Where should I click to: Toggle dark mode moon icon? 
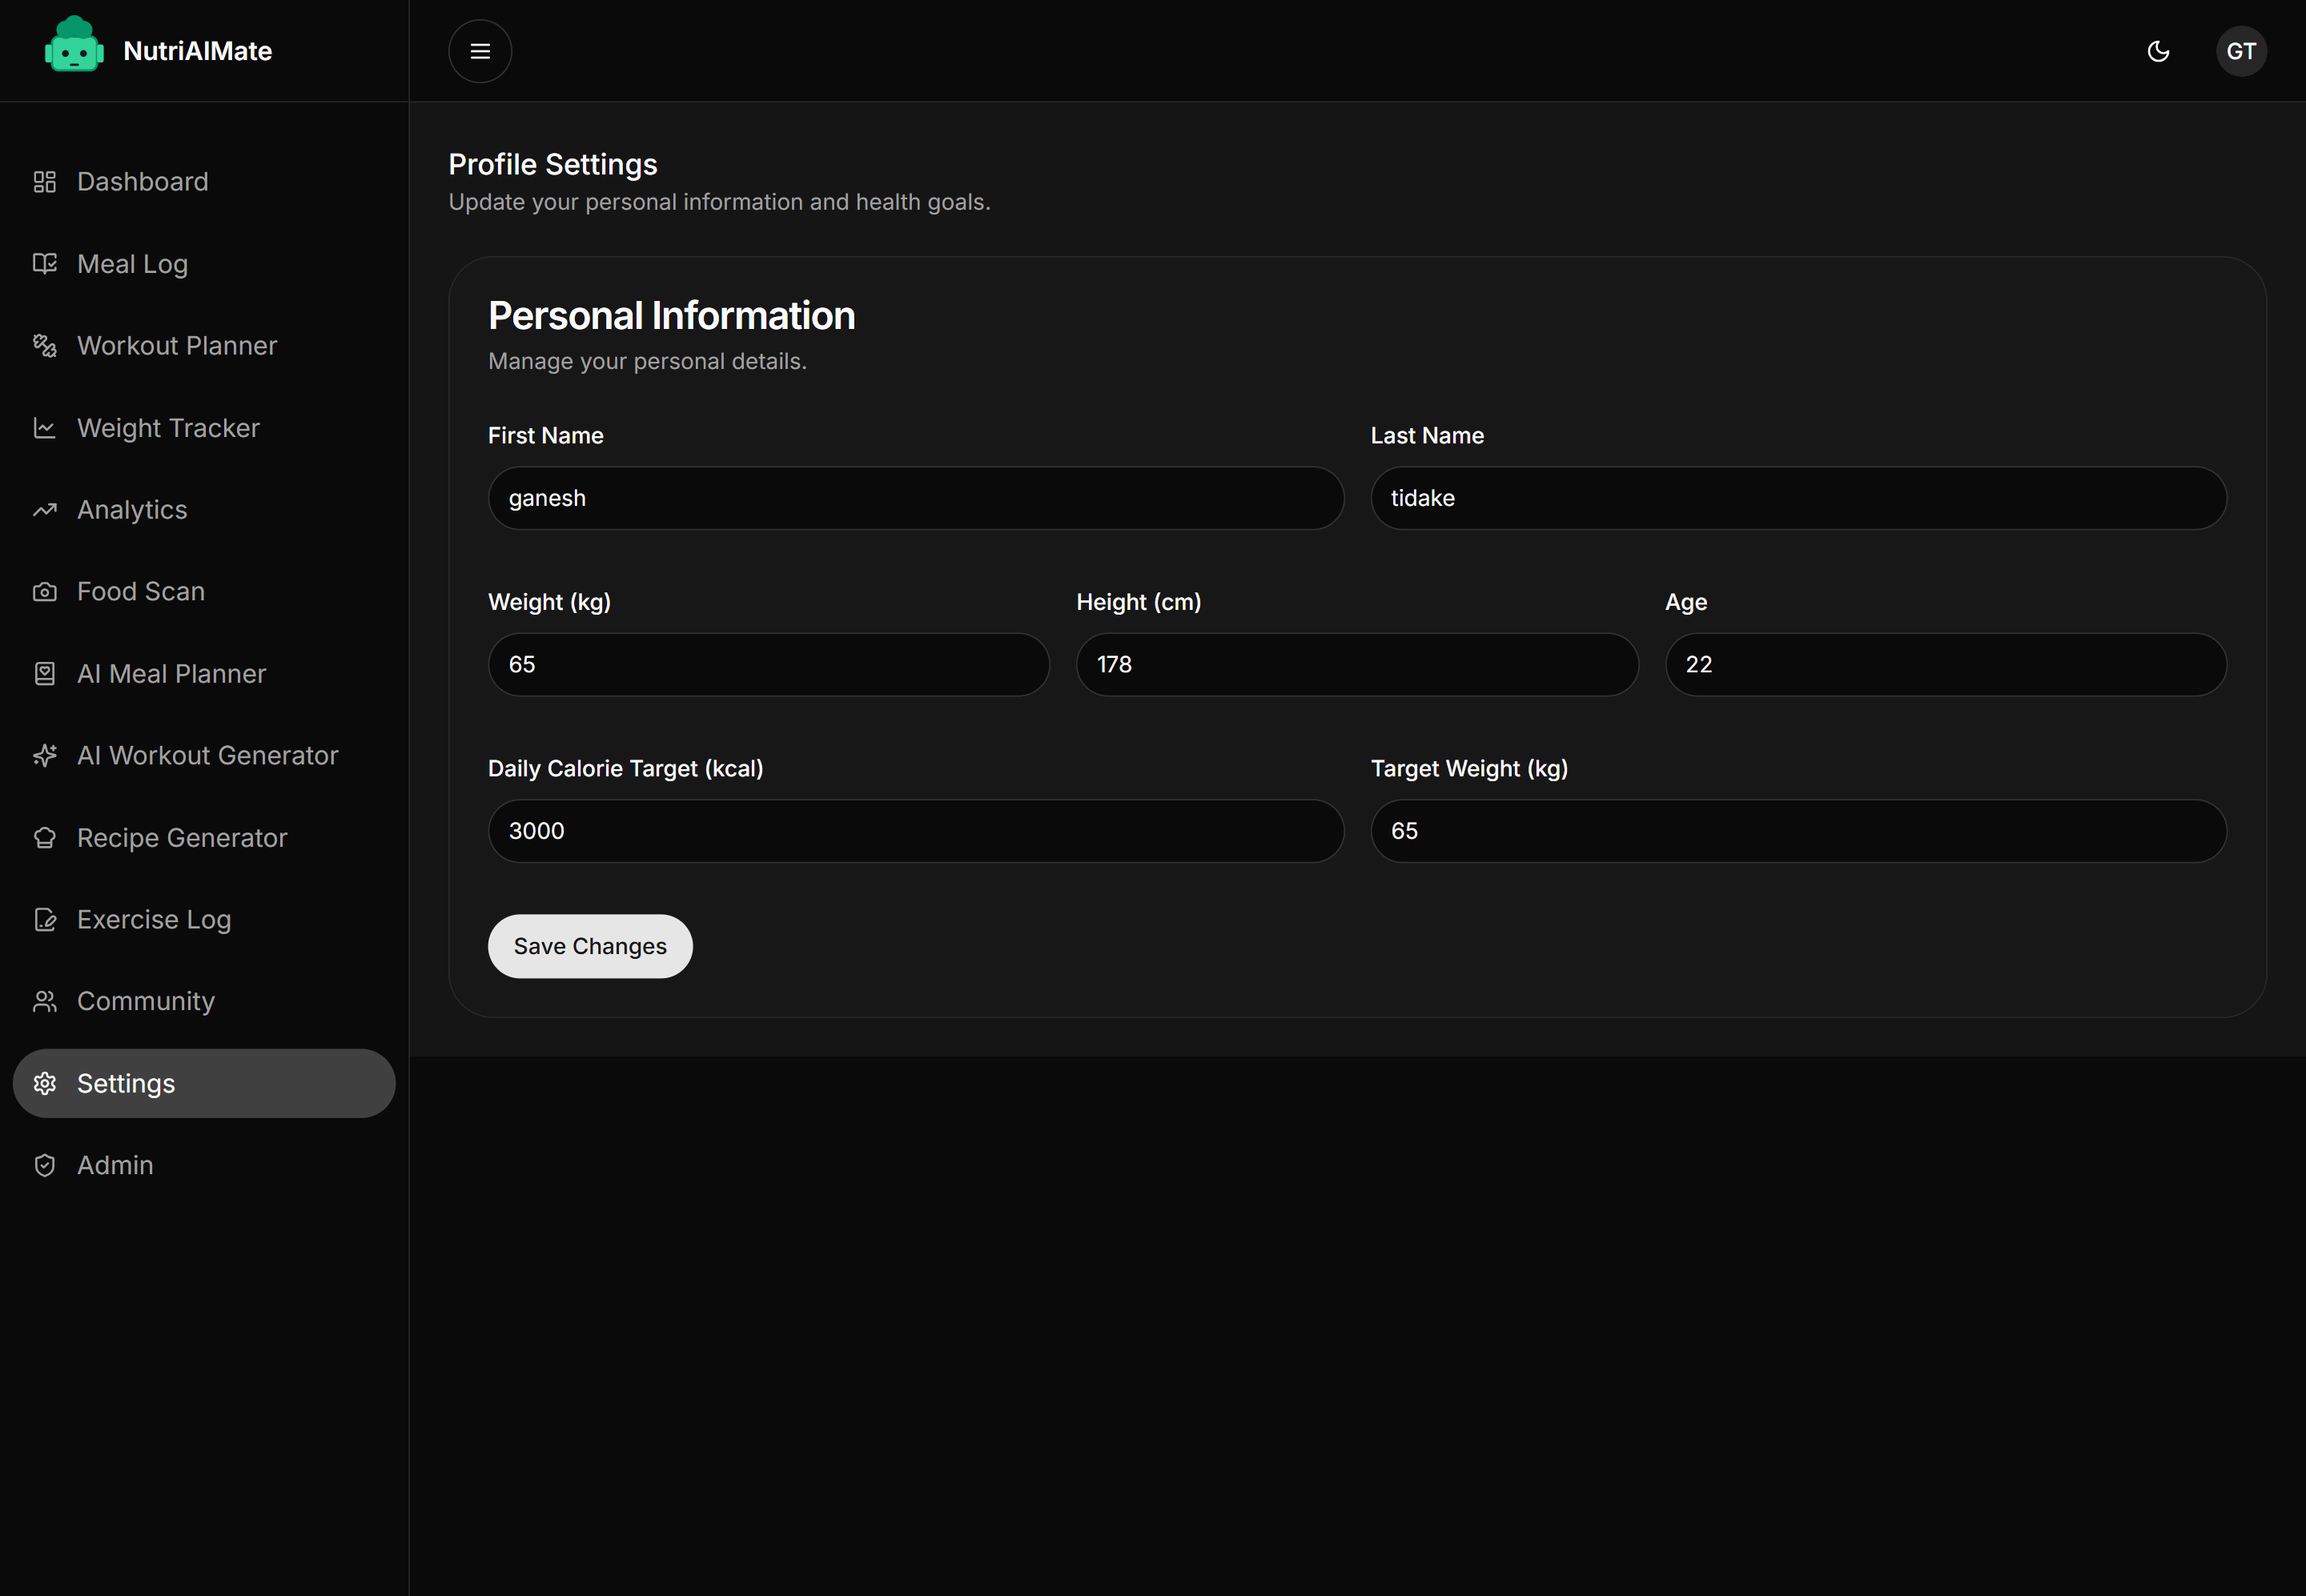[x=2158, y=51]
